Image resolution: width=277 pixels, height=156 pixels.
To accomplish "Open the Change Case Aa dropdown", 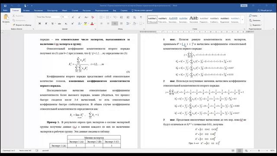I will pos(86,17).
